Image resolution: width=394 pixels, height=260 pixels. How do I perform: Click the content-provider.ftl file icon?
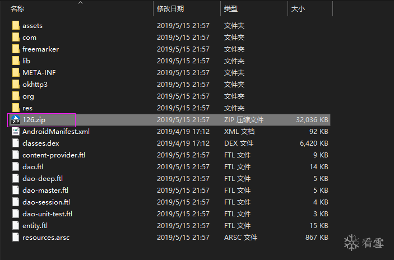click(16, 155)
